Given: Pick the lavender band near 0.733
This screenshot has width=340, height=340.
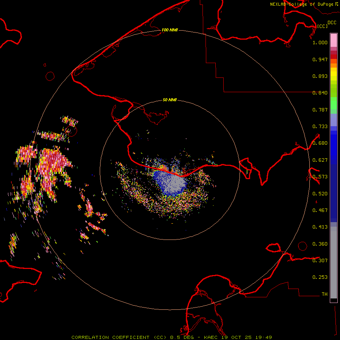Looking at the screenshot, I should pos(334,120).
